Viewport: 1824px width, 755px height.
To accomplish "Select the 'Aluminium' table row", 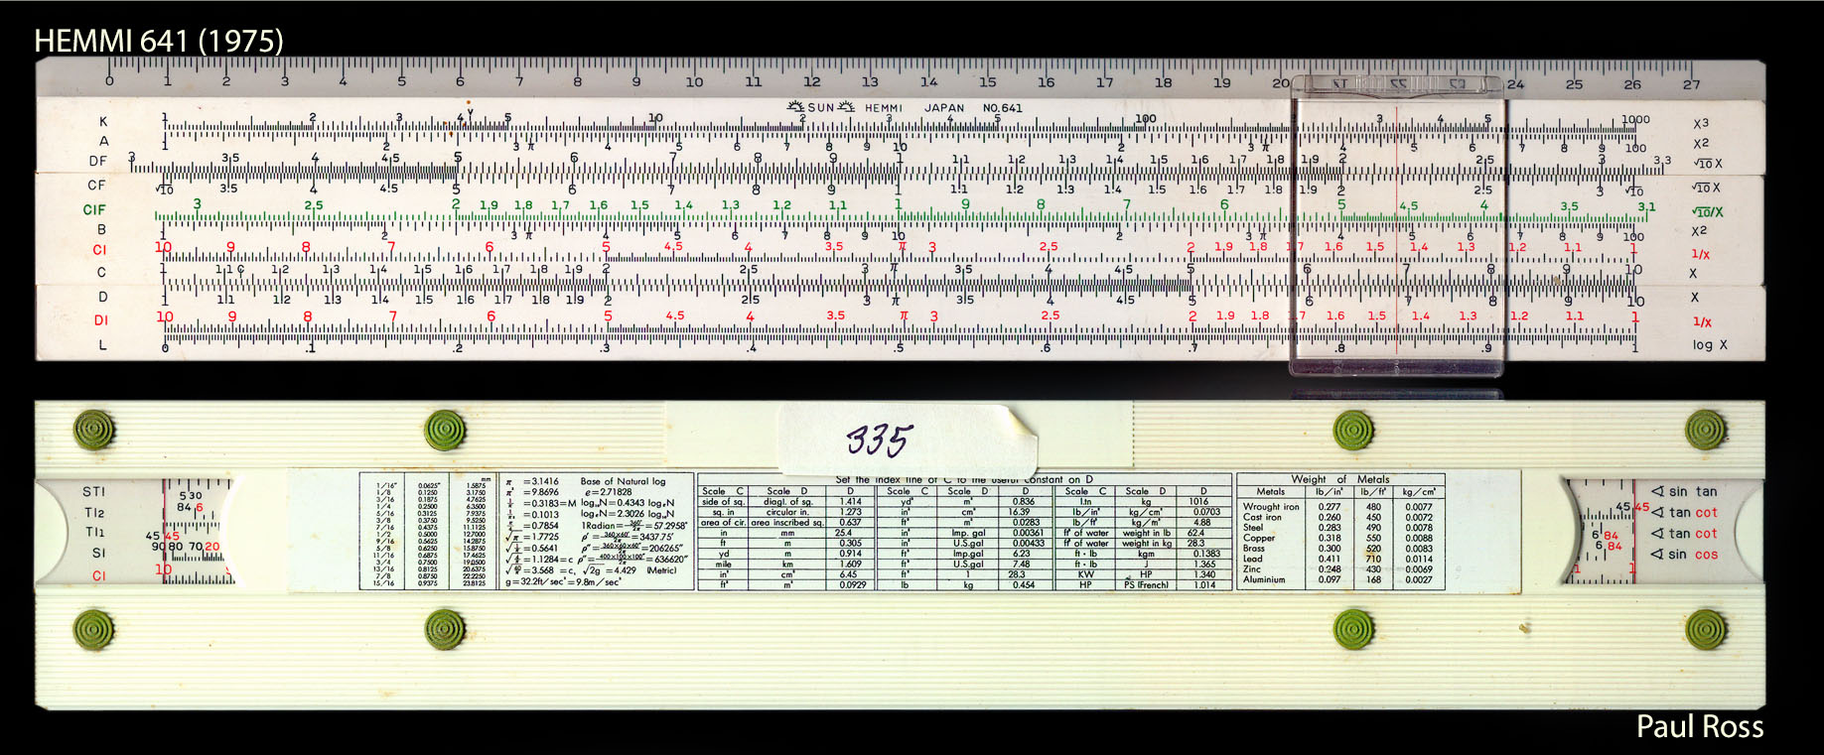I will pos(1339,579).
